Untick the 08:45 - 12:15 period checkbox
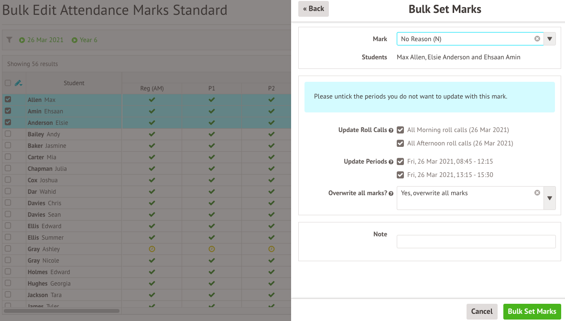The image size is (565, 321). (x=401, y=162)
